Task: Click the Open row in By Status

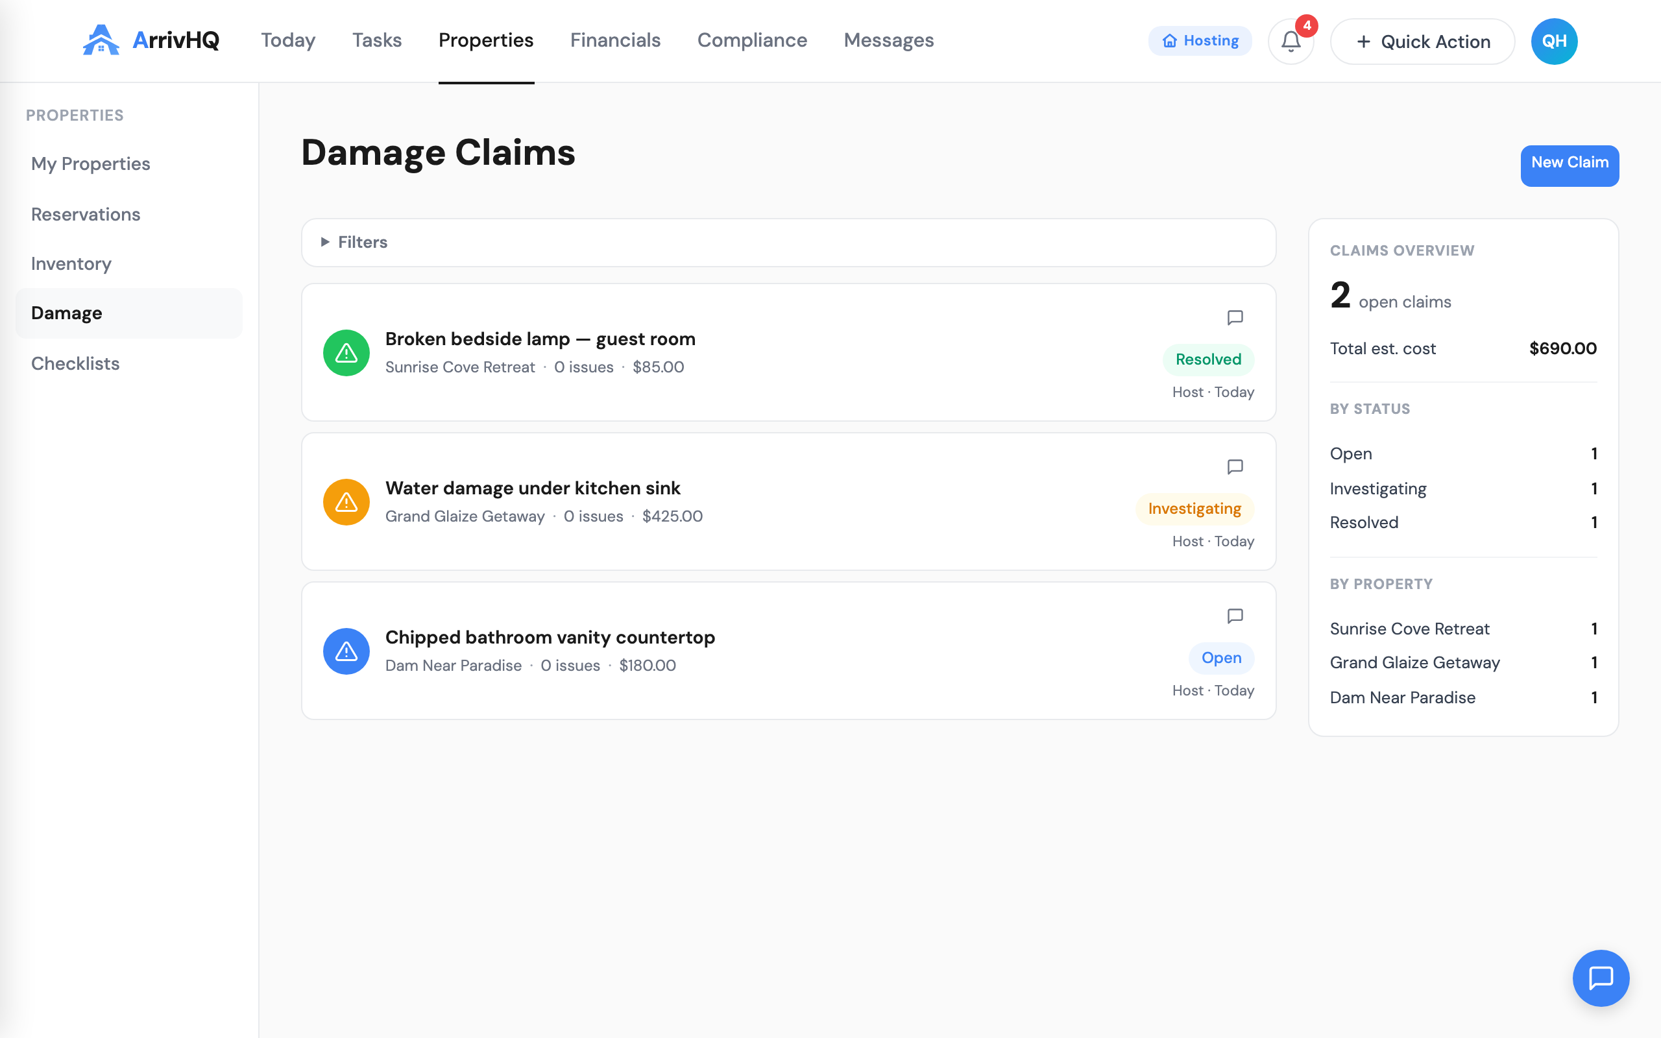Action: 1463,453
